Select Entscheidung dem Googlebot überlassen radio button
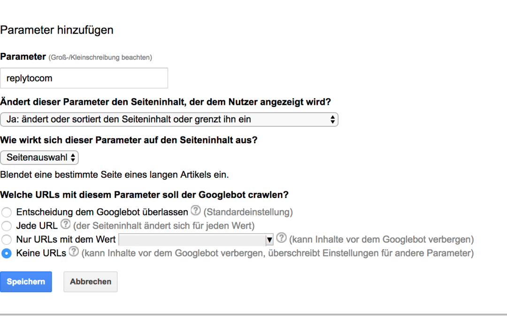 tap(7, 213)
